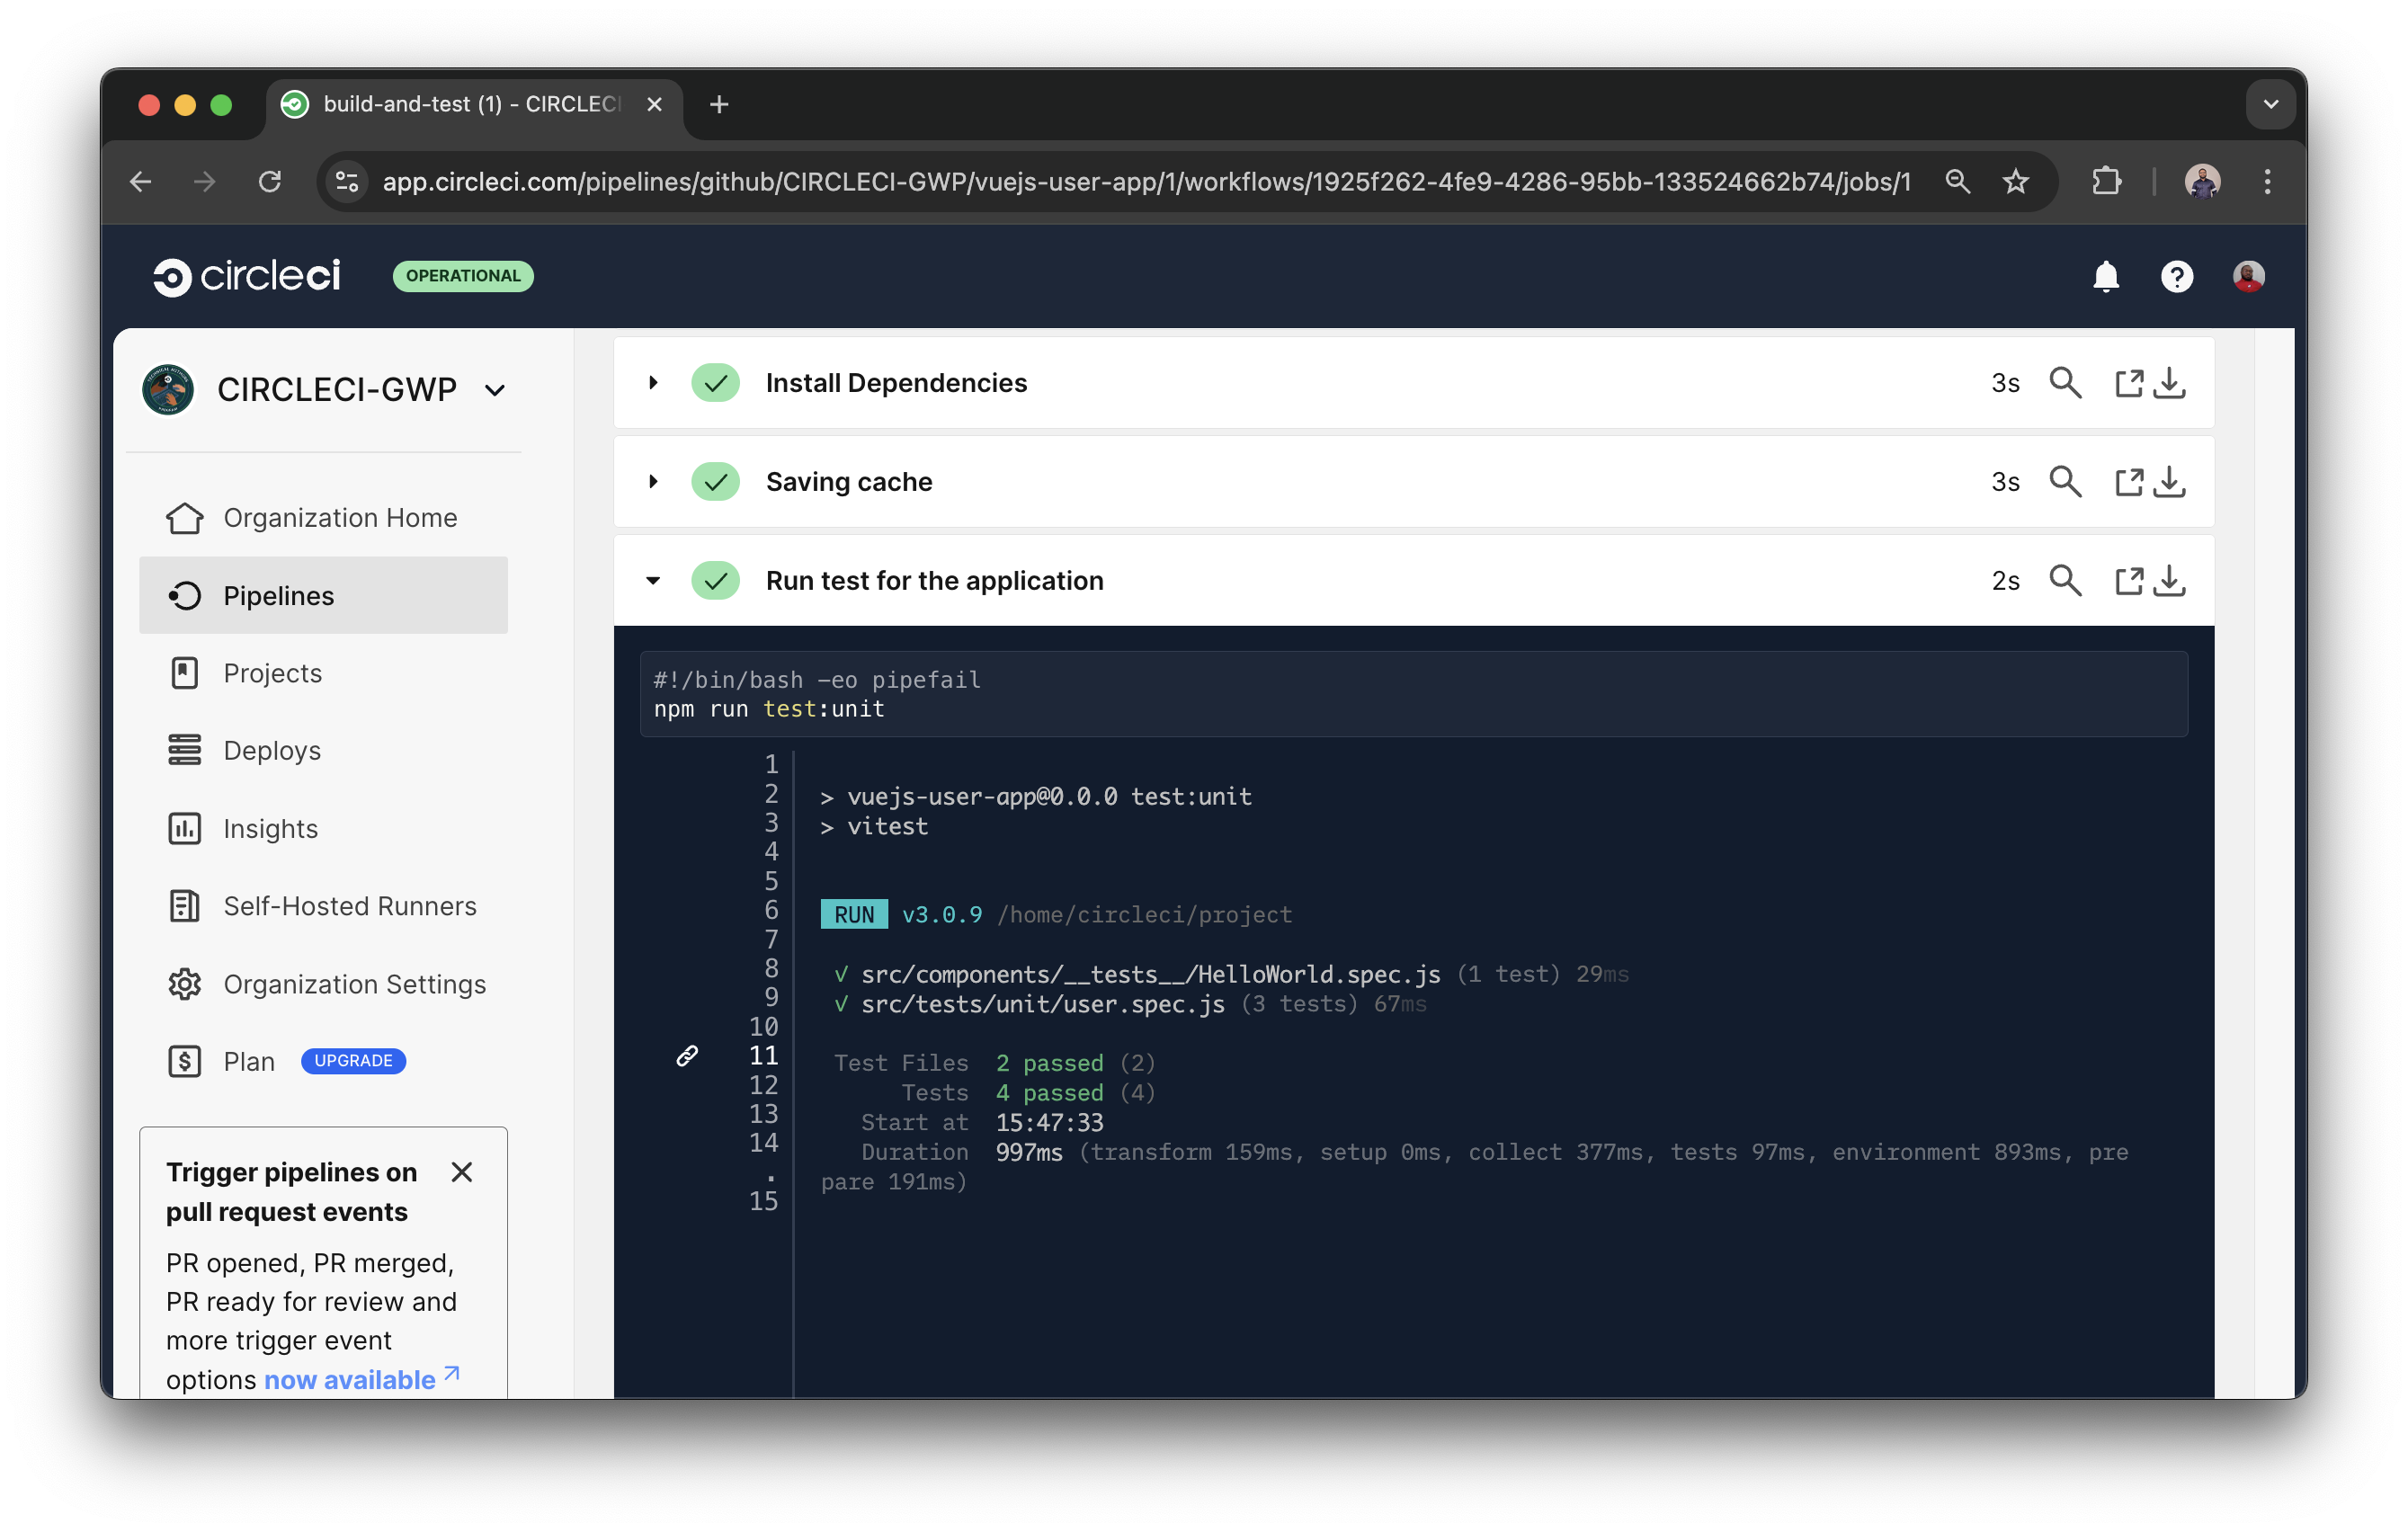Open Organization Settings
The width and height of the screenshot is (2408, 1532).
pyautogui.click(x=354, y=984)
